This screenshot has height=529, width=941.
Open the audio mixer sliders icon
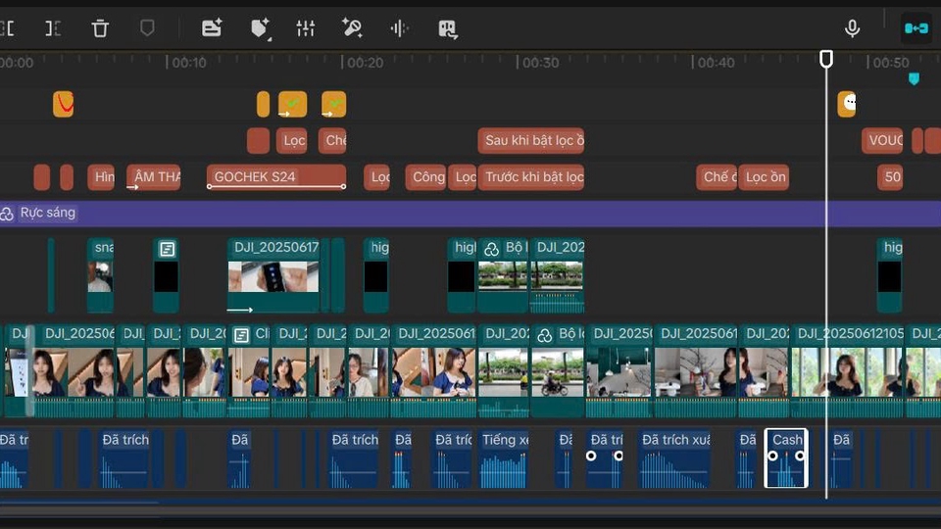click(x=306, y=28)
